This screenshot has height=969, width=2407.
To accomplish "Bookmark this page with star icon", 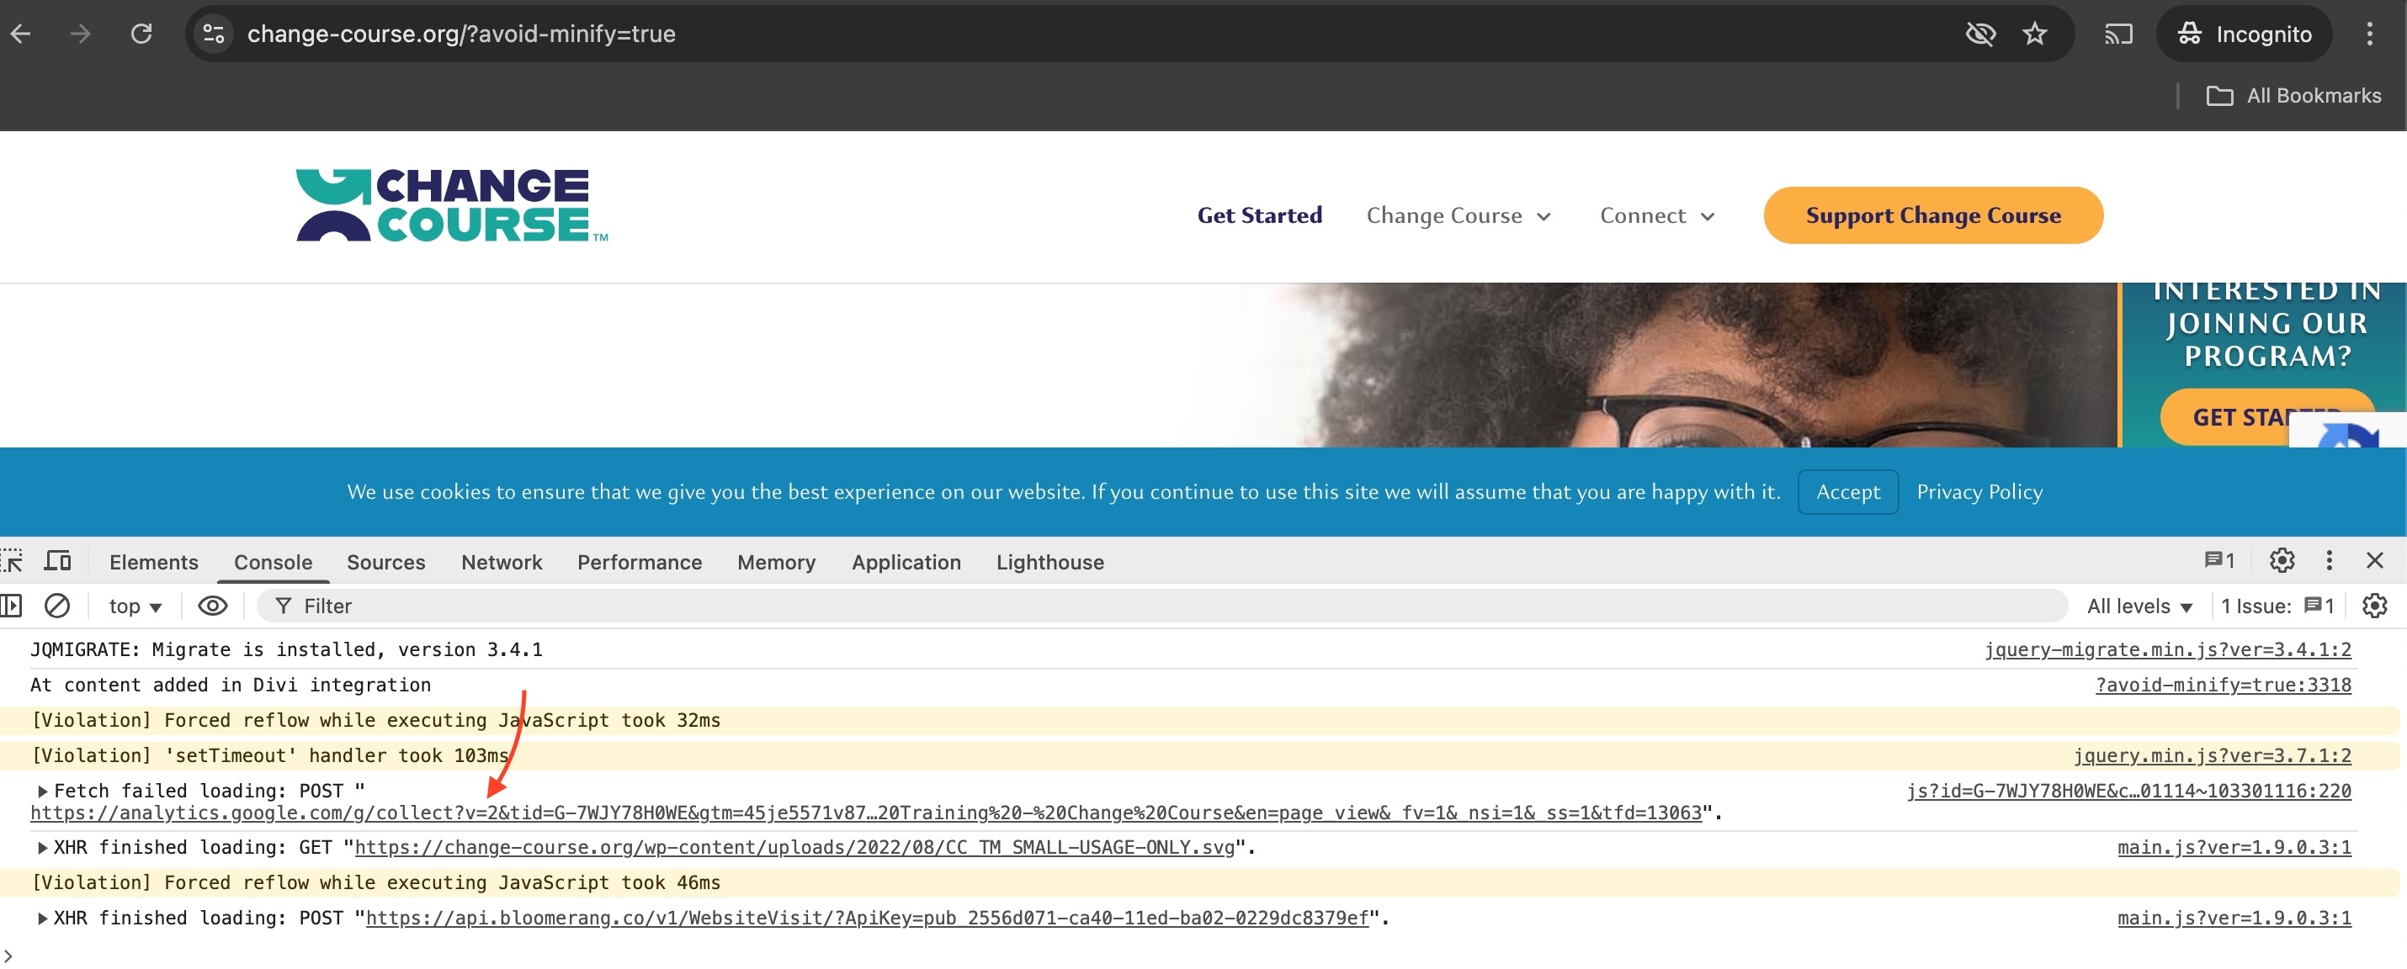I will pos(2034,34).
